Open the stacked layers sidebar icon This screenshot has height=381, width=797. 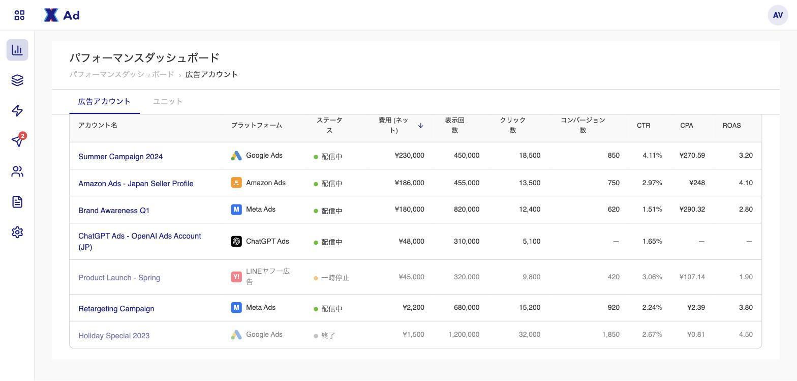pos(17,80)
